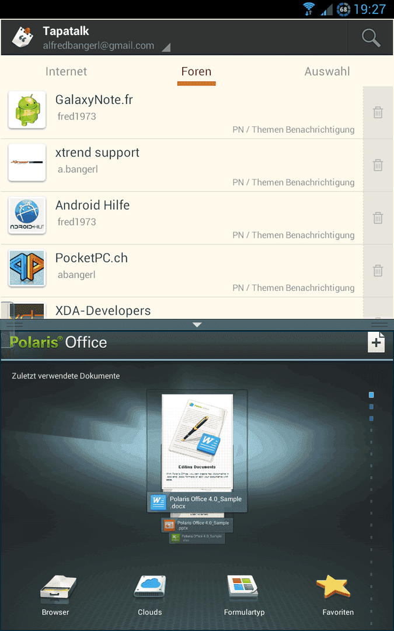Open the xtrend support forum logo
Image resolution: width=394 pixels, height=631 pixels.
click(27, 162)
